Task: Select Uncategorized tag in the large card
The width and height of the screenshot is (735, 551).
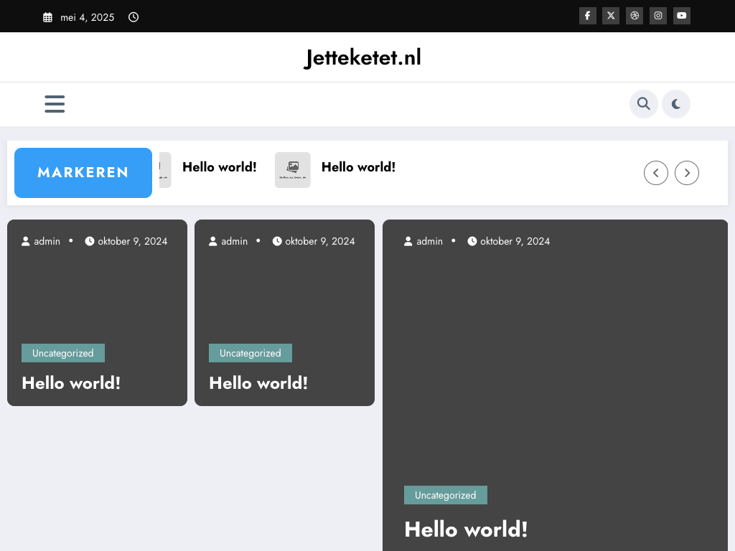Action: coord(446,495)
